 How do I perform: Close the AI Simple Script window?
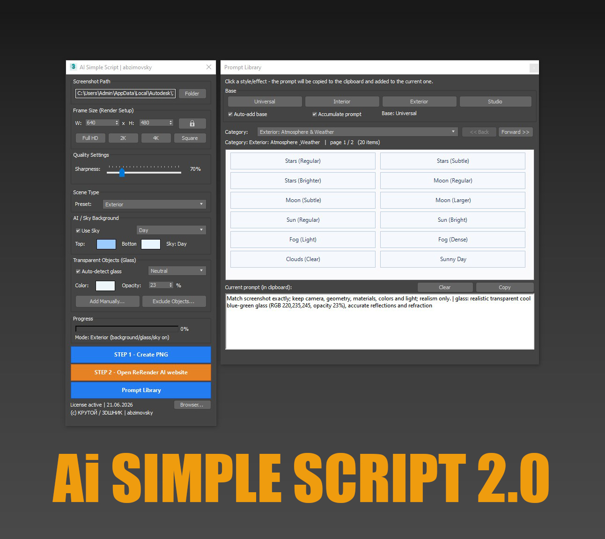pyautogui.click(x=209, y=67)
